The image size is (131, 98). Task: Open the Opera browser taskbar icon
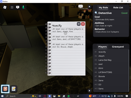coord(45,96)
